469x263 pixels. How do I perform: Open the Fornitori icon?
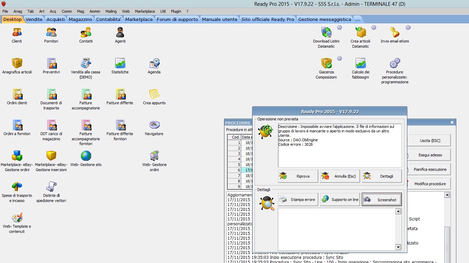pyautogui.click(x=51, y=33)
